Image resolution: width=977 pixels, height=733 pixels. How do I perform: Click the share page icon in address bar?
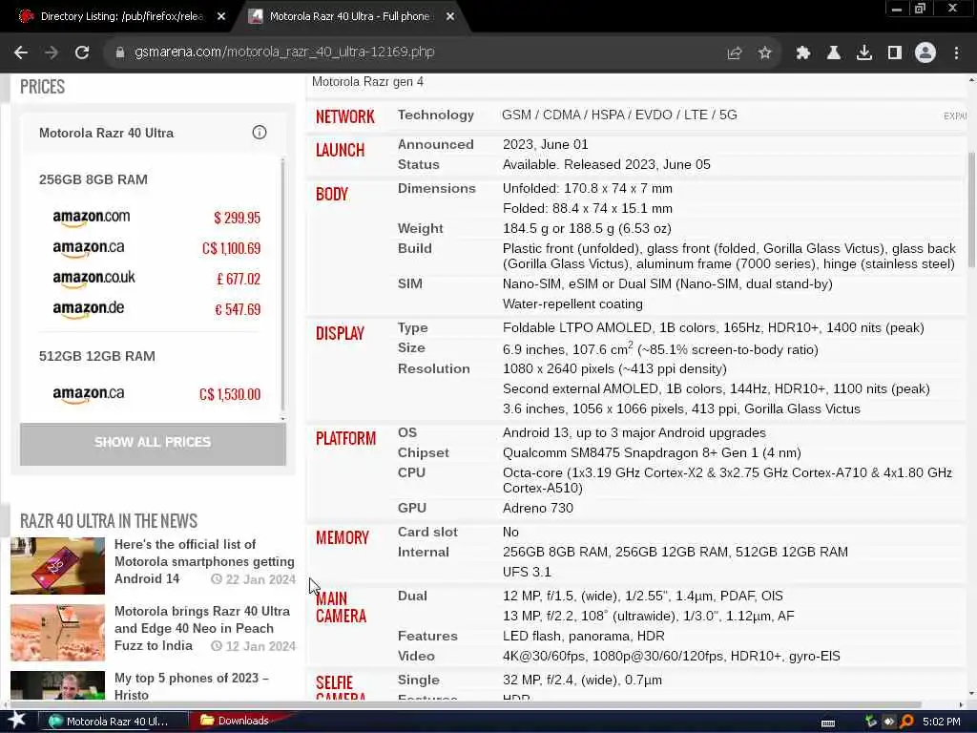(734, 53)
